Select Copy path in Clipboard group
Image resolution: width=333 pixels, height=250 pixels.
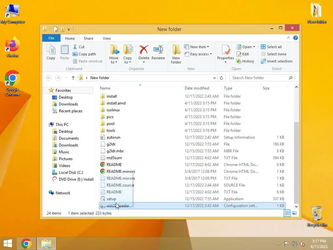pos(84,54)
